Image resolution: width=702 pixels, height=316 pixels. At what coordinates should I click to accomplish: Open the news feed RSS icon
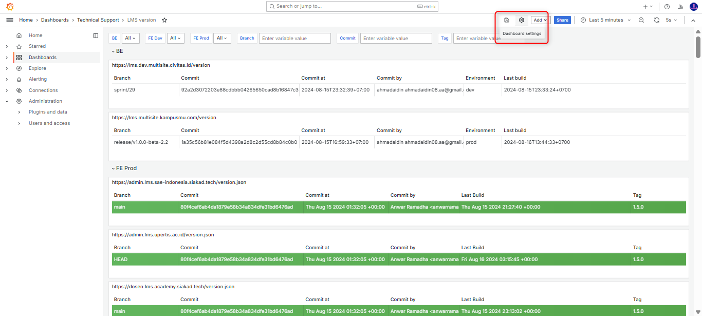point(680,7)
